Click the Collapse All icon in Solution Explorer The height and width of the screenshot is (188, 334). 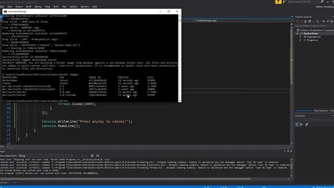tap(328, 21)
